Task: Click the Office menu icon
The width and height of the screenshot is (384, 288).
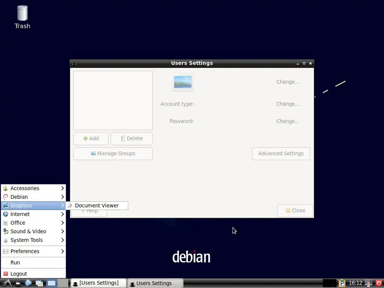Action: click(5, 223)
